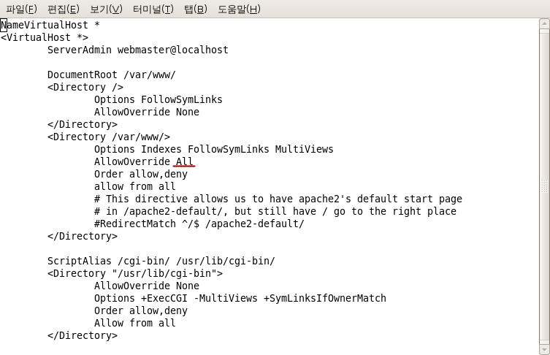The height and width of the screenshot is (355, 550).
Task: Click the scrollbar down arrow
Action: click(x=544, y=350)
